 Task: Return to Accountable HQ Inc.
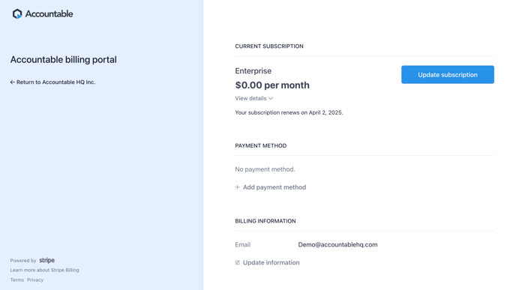click(x=52, y=82)
